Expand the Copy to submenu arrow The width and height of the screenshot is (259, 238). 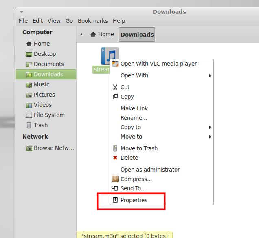(210, 127)
